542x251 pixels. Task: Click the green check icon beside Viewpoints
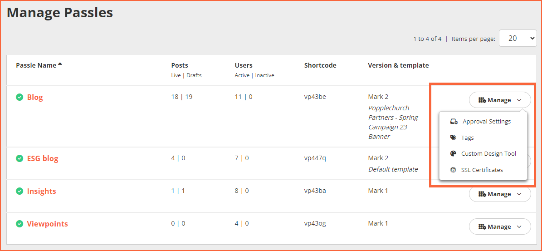click(x=20, y=224)
